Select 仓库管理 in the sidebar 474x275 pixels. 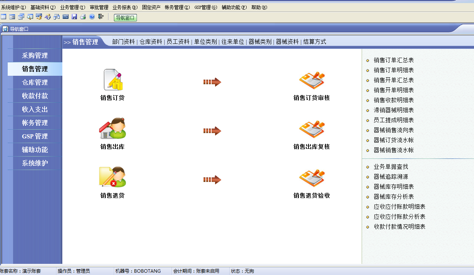click(x=35, y=82)
